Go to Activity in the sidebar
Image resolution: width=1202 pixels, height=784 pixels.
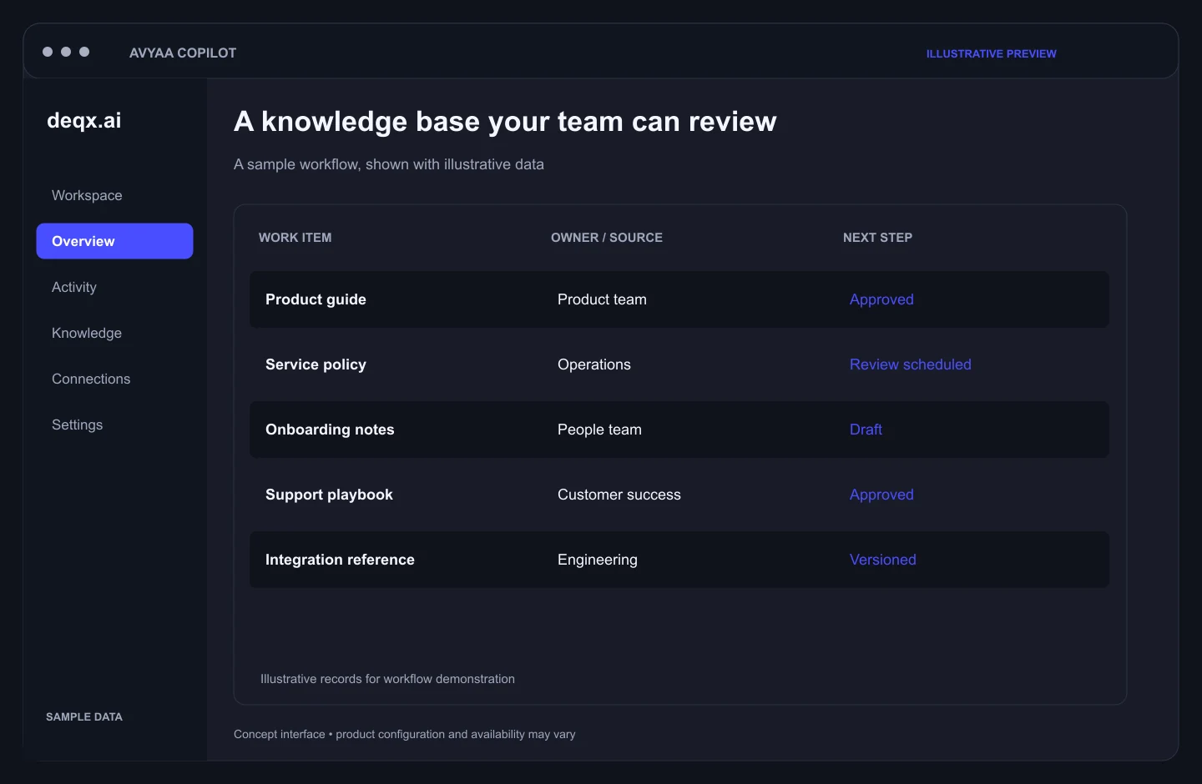74,287
